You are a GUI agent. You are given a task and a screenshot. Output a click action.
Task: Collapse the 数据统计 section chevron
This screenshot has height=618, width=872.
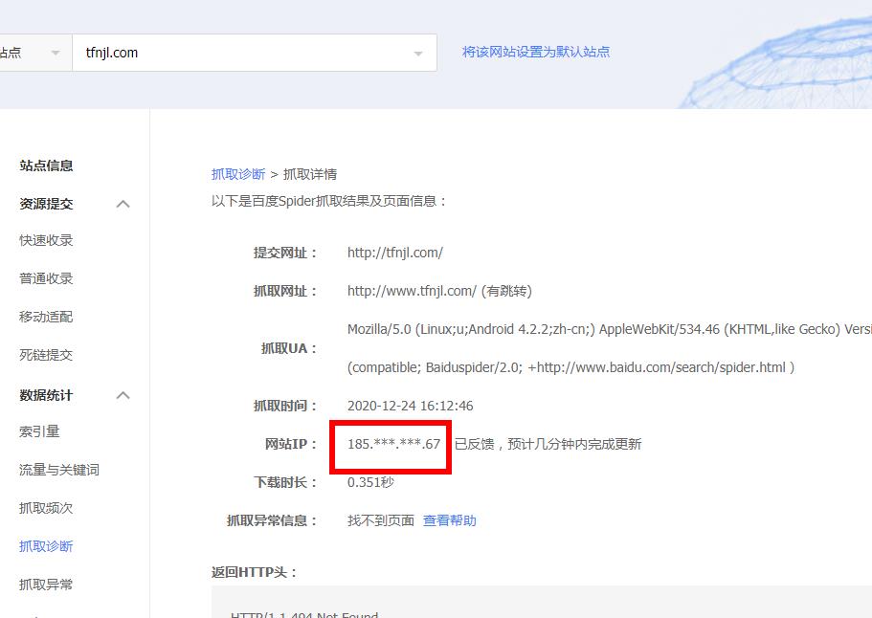pyautogui.click(x=123, y=394)
